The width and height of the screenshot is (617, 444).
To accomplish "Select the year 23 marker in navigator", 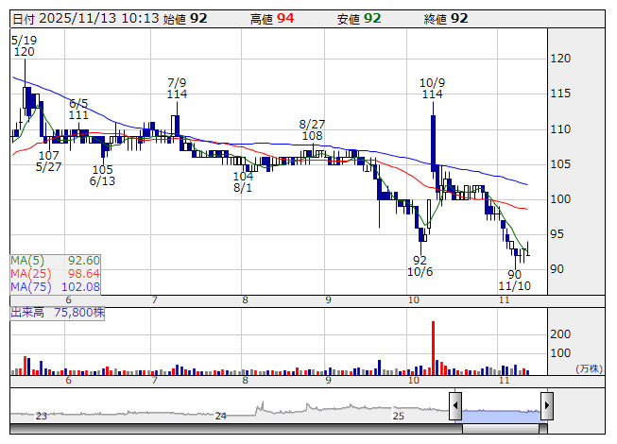I will click(x=42, y=416).
